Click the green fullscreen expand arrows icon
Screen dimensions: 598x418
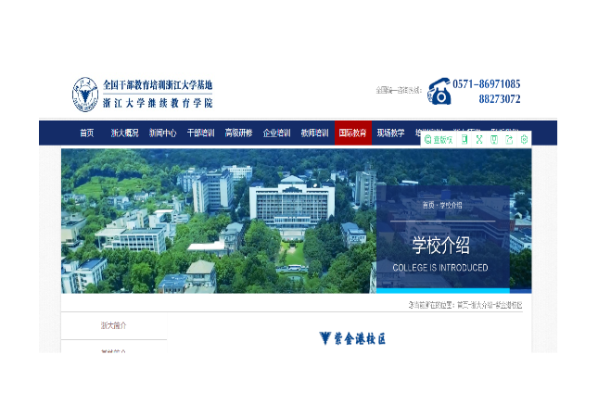tap(479, 140)
